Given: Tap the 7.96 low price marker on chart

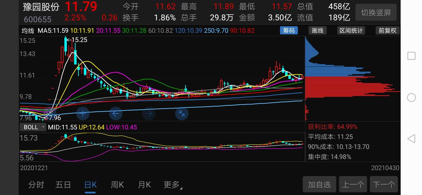Looking at the screenshot, I should [x=52, y=118].
